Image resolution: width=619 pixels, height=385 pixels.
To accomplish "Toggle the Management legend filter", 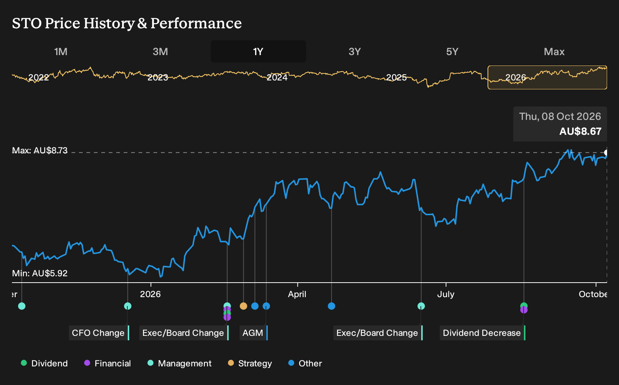I will click(x=180, y=363).
